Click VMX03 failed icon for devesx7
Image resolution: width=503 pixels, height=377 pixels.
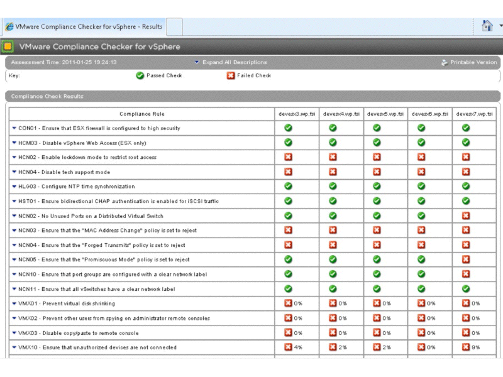click(x=466, y=332)
